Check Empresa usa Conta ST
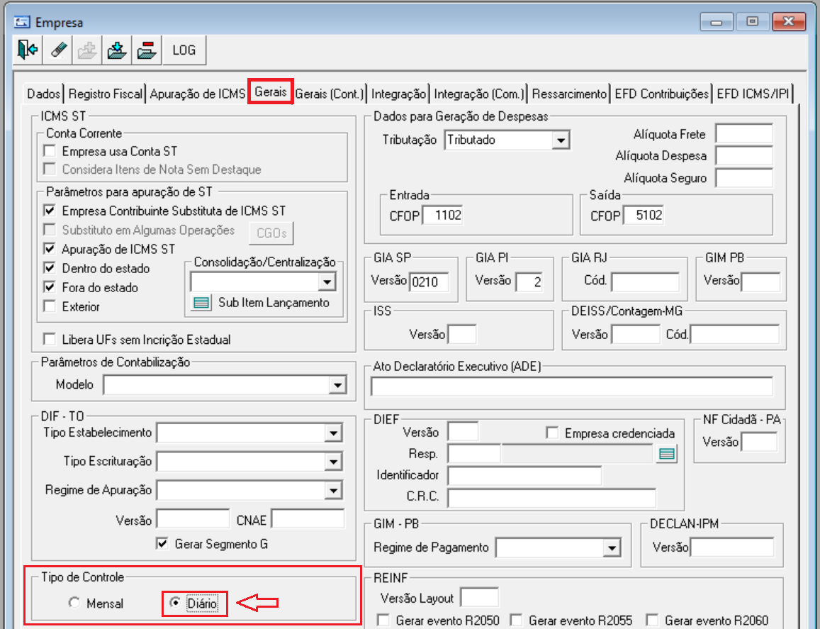Screen dimensions: 820x629 pyautogui.click(x=50, y=151)
